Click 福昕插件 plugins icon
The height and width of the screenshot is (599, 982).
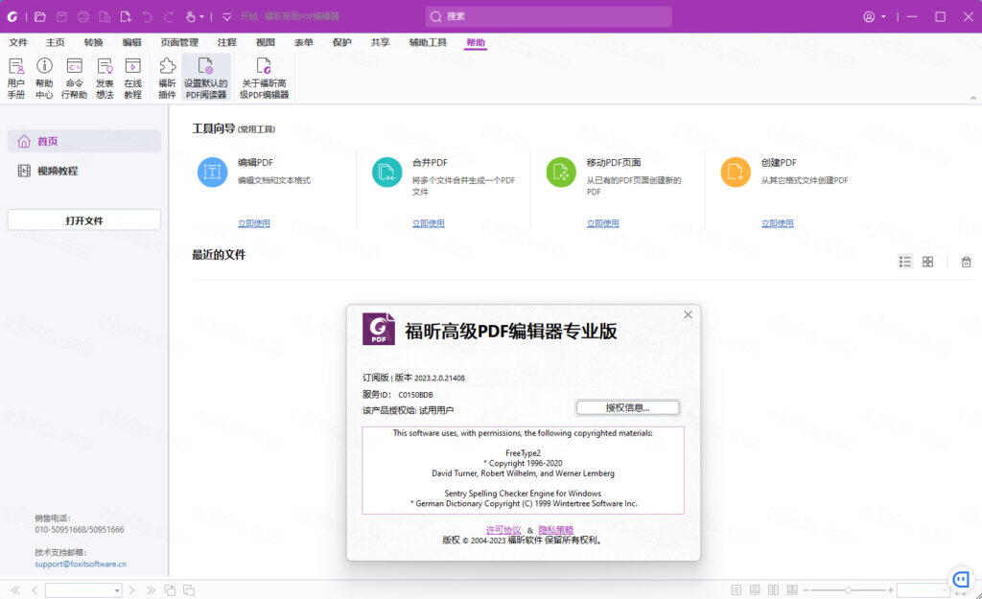click(167, 78)
